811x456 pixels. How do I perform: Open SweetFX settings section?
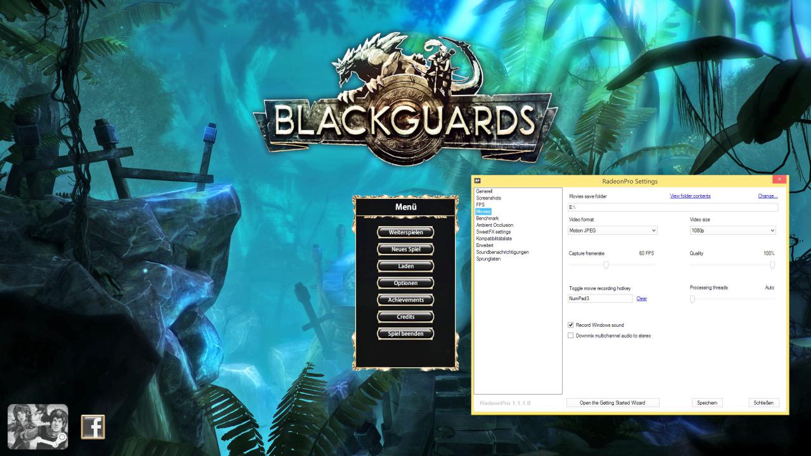(x=494, y=232)
